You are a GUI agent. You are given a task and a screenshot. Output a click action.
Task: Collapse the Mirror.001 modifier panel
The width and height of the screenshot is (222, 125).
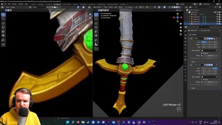[189, 65]
